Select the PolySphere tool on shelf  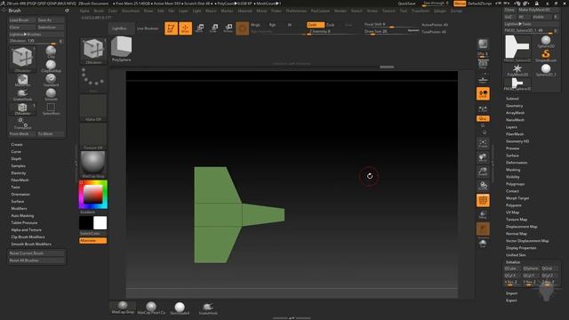click(121, 49)
